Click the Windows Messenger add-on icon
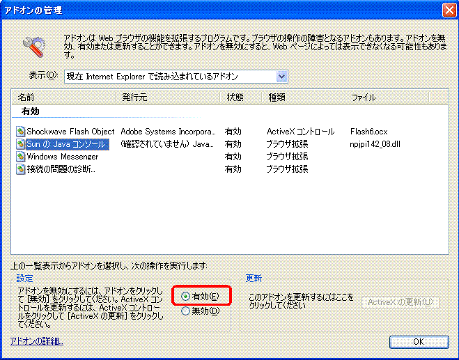Screen dimensions: 459x360 pyautogui.click(x=20, y=157)
